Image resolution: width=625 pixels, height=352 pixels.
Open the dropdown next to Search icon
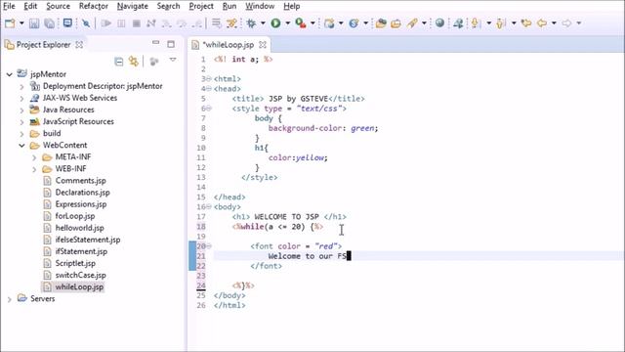coord(424,23)
